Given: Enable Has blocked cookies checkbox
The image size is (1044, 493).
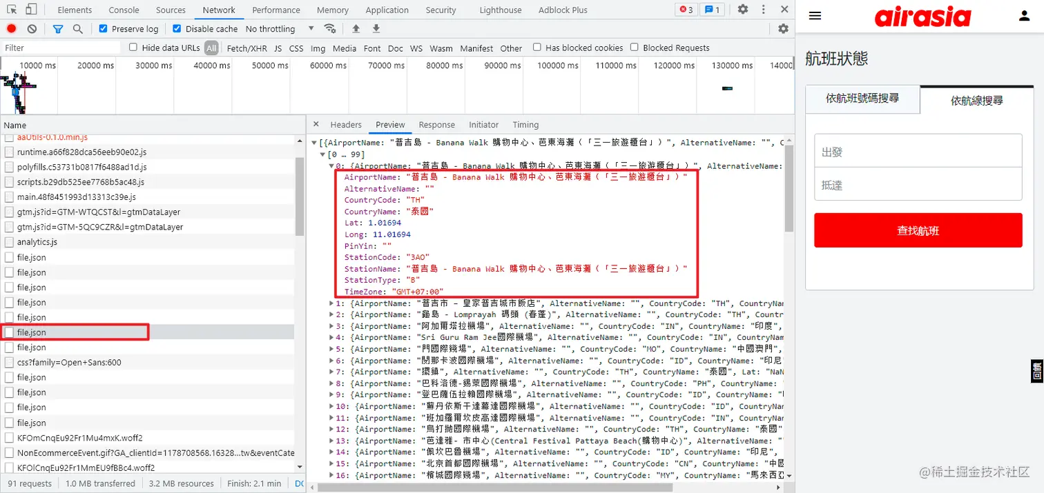Looking at the screenshot, I should 536,48.
